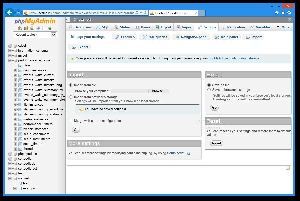Viewport: 300px width, 201px height.
Task: Click New table icon under performance_schema
Action: pyautogui.click(x=20, y=65)
